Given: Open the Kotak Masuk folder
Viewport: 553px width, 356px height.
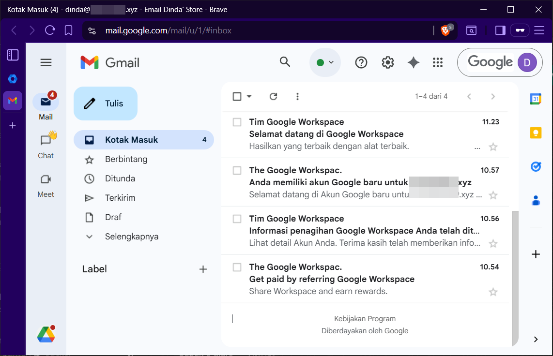Looking at the screenshot, I should pos(144,140).
